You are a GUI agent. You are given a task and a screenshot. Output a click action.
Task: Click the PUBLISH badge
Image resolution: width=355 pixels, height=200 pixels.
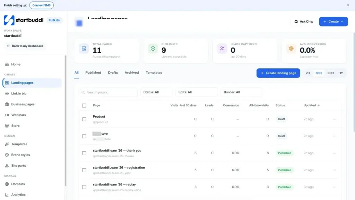pyautogui.click(x=54, y=20)
